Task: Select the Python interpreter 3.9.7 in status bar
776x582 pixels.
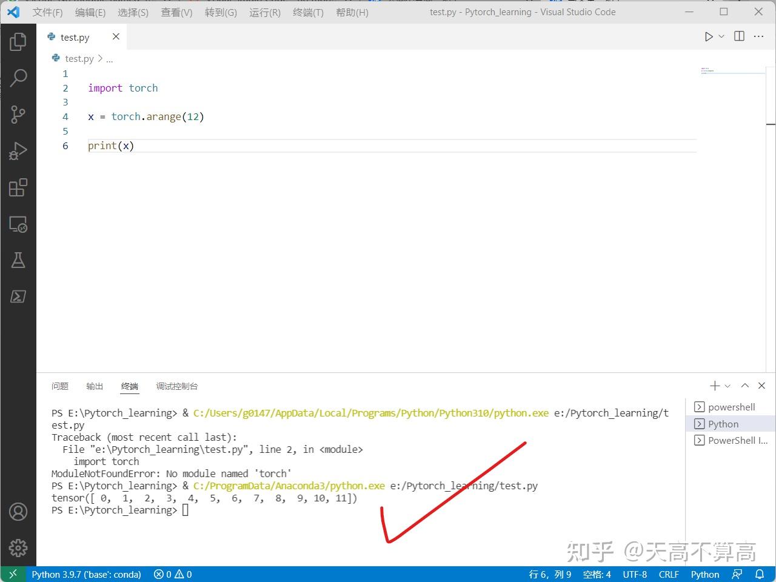Action: 86,574
